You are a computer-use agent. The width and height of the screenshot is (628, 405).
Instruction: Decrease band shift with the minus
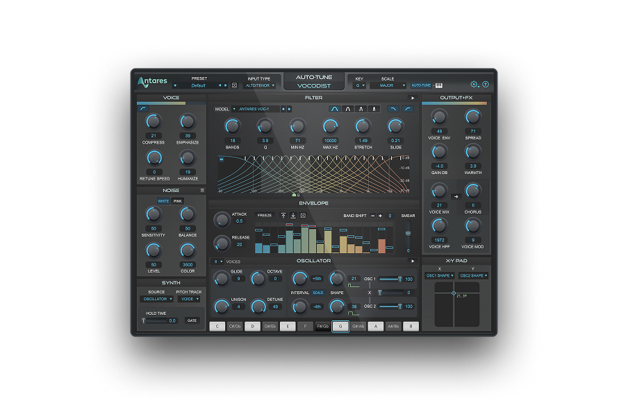373,216
